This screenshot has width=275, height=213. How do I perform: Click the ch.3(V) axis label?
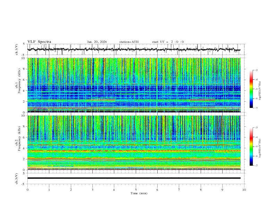[x=17, y=178]
